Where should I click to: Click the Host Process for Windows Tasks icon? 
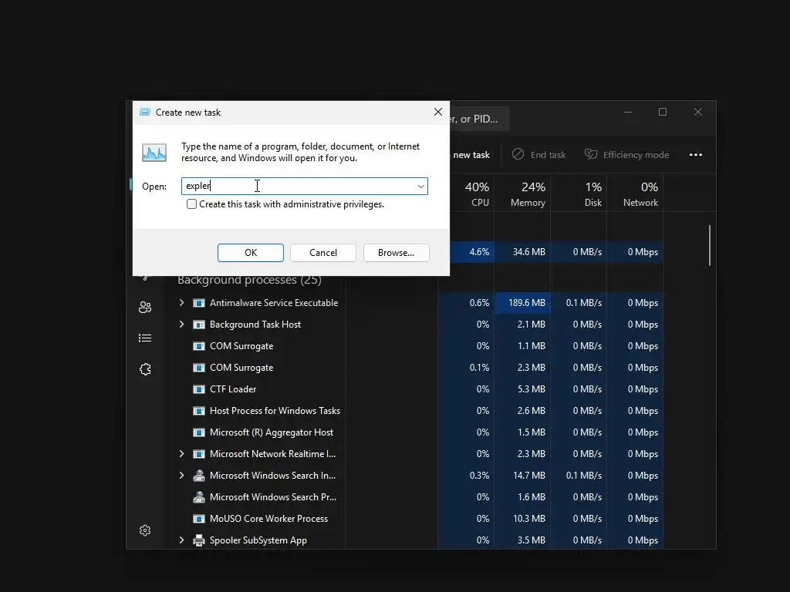coord(199,411)
